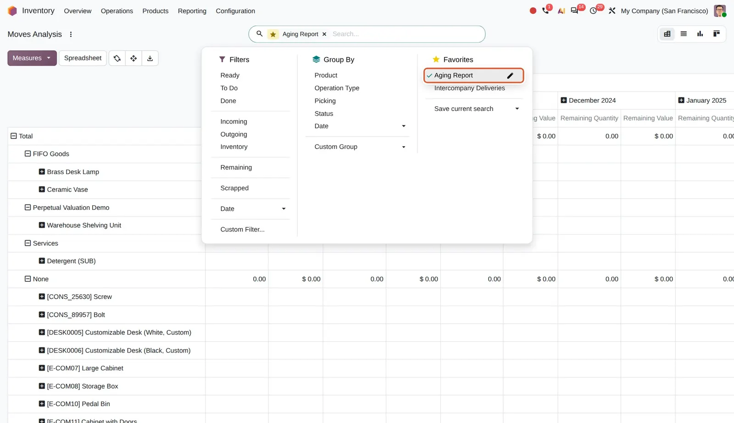Switch to graph view
This screenshot has width=734, height=423.
click(x=700, y=34)
